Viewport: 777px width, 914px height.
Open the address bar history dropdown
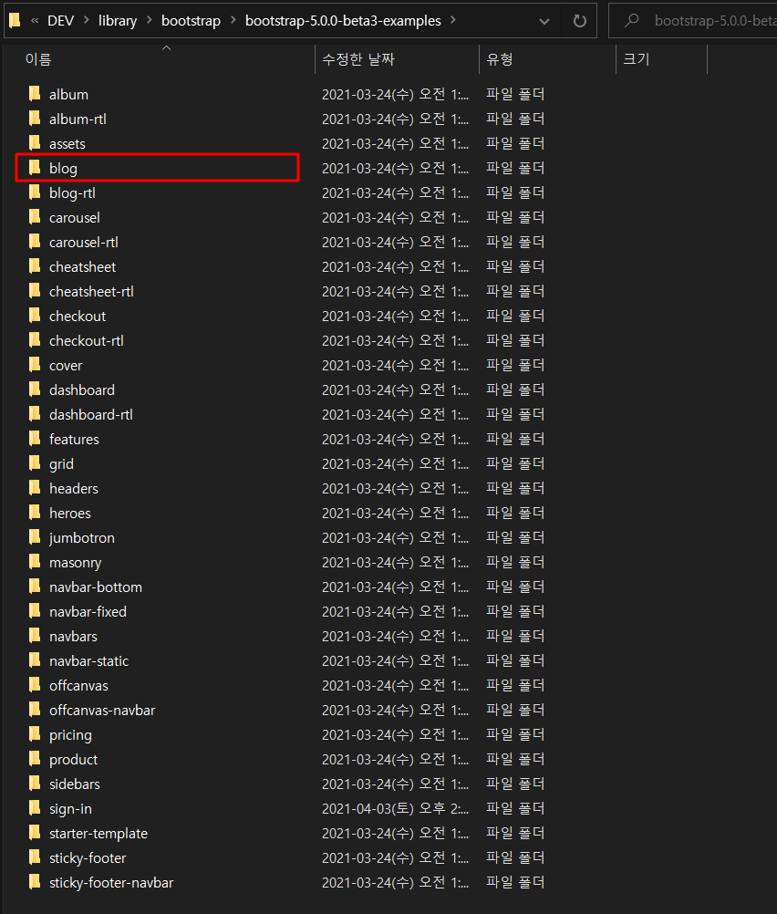coord(544,20)
